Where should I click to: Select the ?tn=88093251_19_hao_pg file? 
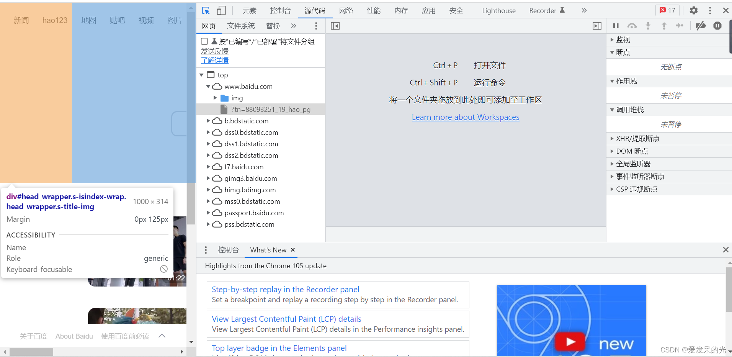point(261,110)
